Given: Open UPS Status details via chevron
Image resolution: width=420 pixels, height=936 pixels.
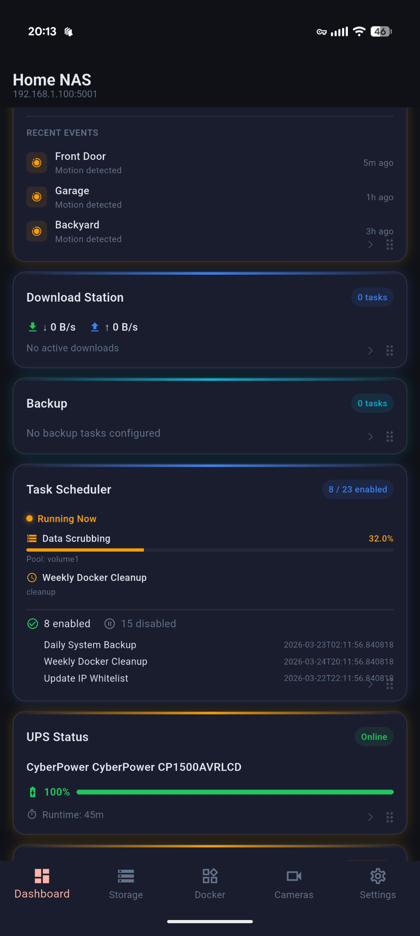Looking at the screenshot, I should [x=370, y=817].
